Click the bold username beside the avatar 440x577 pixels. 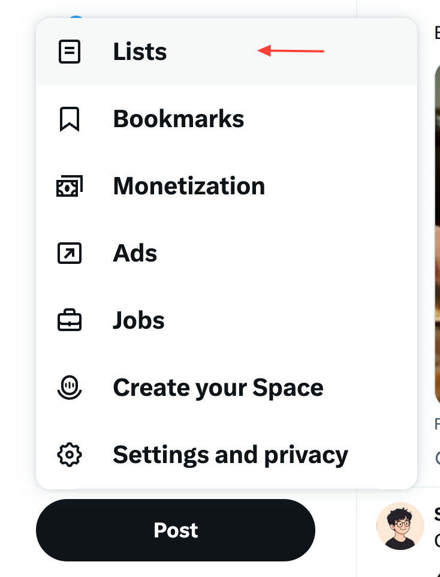click(438, 513)
